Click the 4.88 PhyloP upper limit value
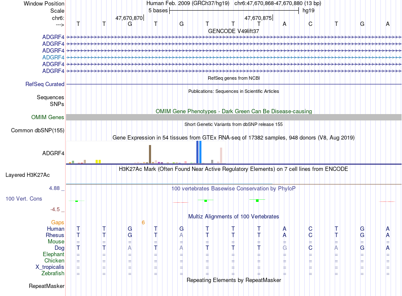The width and height of the screenshot is (402, 296). click(54, 188)
